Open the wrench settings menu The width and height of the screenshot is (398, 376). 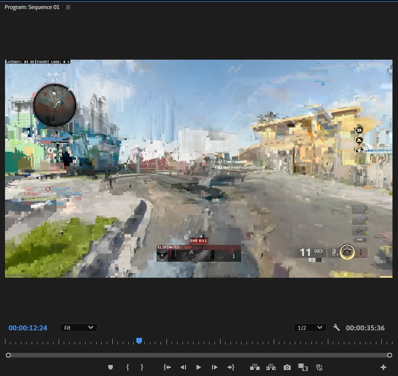(x=336, y=327)
